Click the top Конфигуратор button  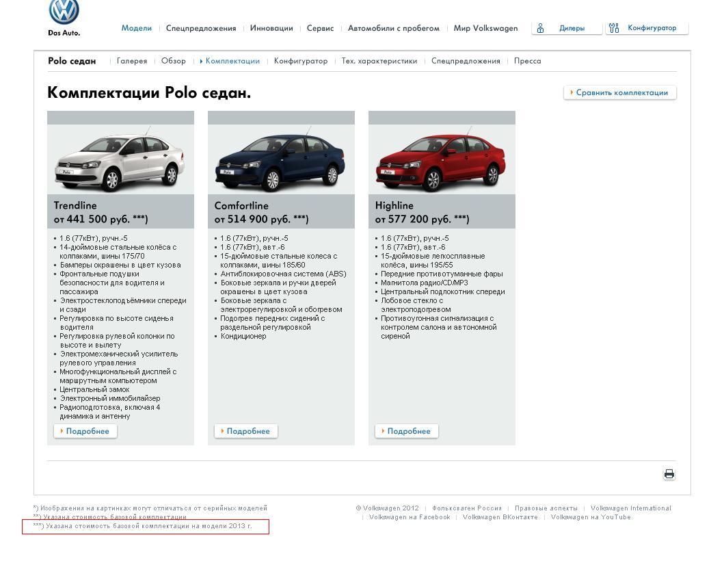[x=647, y=28]
